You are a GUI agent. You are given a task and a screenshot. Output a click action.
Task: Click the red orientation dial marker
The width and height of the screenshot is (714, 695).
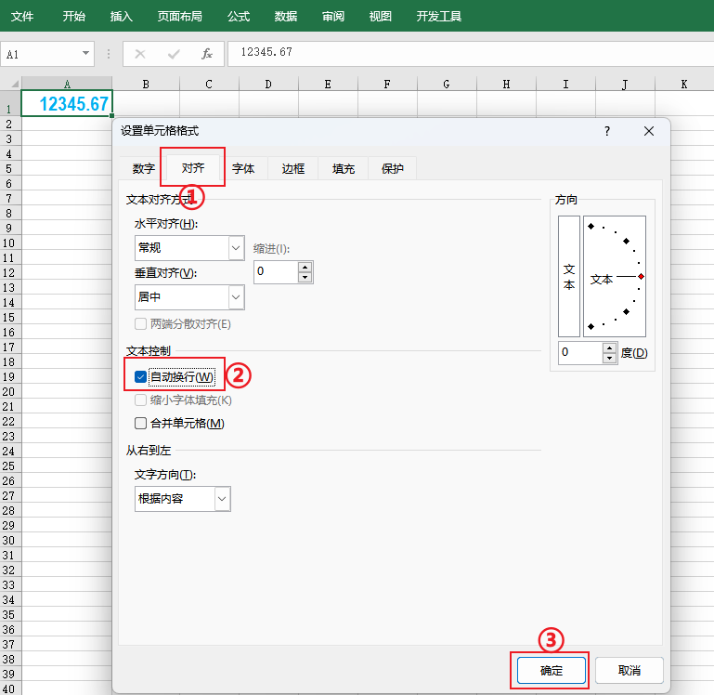coord(641,277)
